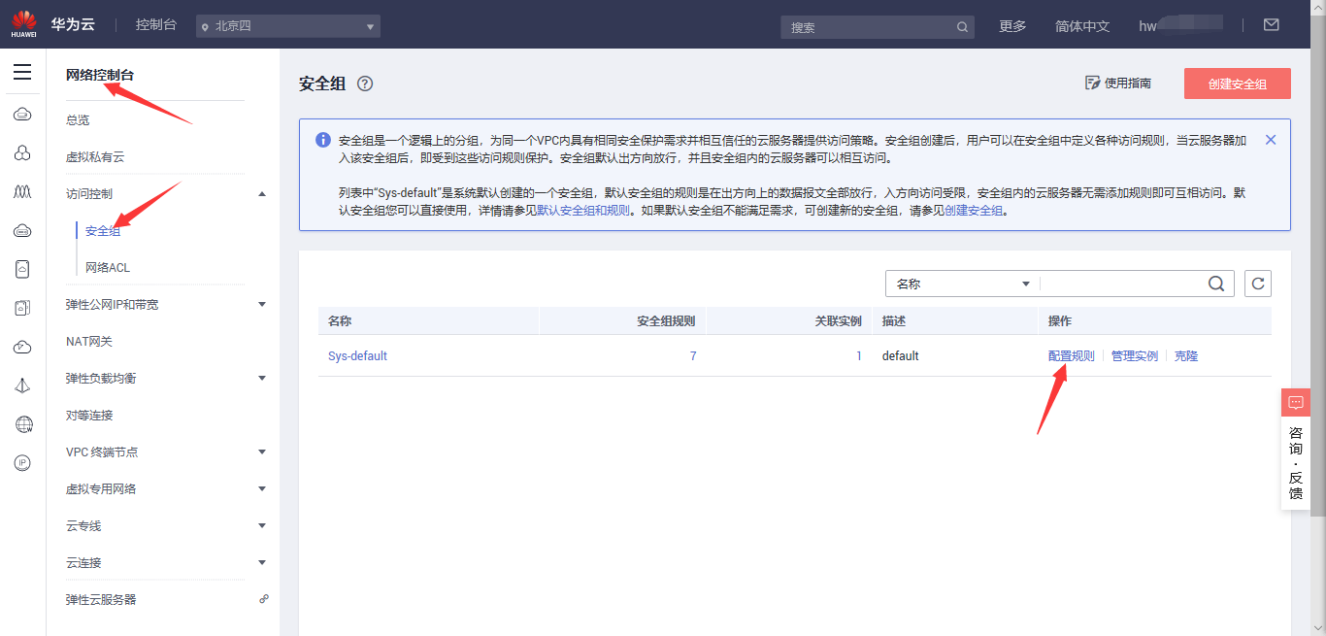Open 默认安全组和规则 link in banner
This screenshot has height=636, width=1326.
pyautogui.click(x=583, y=210)
